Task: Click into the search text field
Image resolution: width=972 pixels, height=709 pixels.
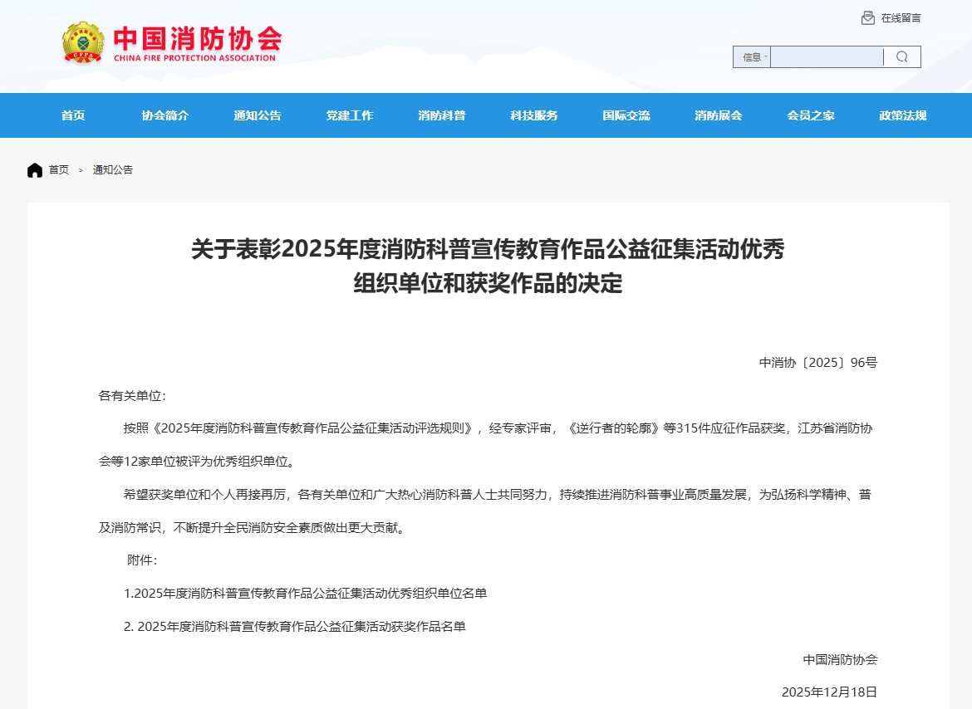Action: click(827, 57)
